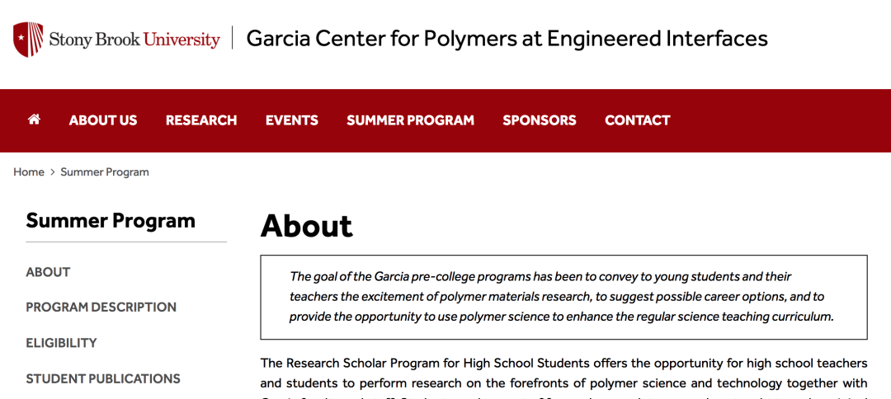Click the italic program goal quote box
Viewport: 891px width, 399px height.
pyautogui.click(x=563, y=298)
